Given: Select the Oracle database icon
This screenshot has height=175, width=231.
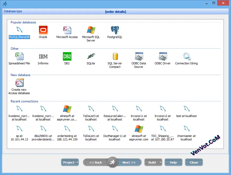Looking at the screenshot, I should pos(43,30).
